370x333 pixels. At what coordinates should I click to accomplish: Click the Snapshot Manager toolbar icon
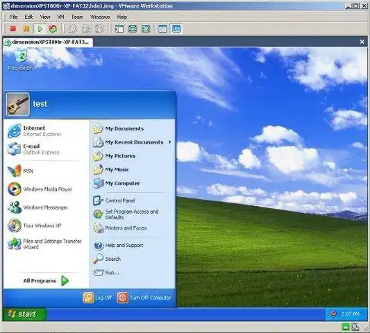(99, 28)
